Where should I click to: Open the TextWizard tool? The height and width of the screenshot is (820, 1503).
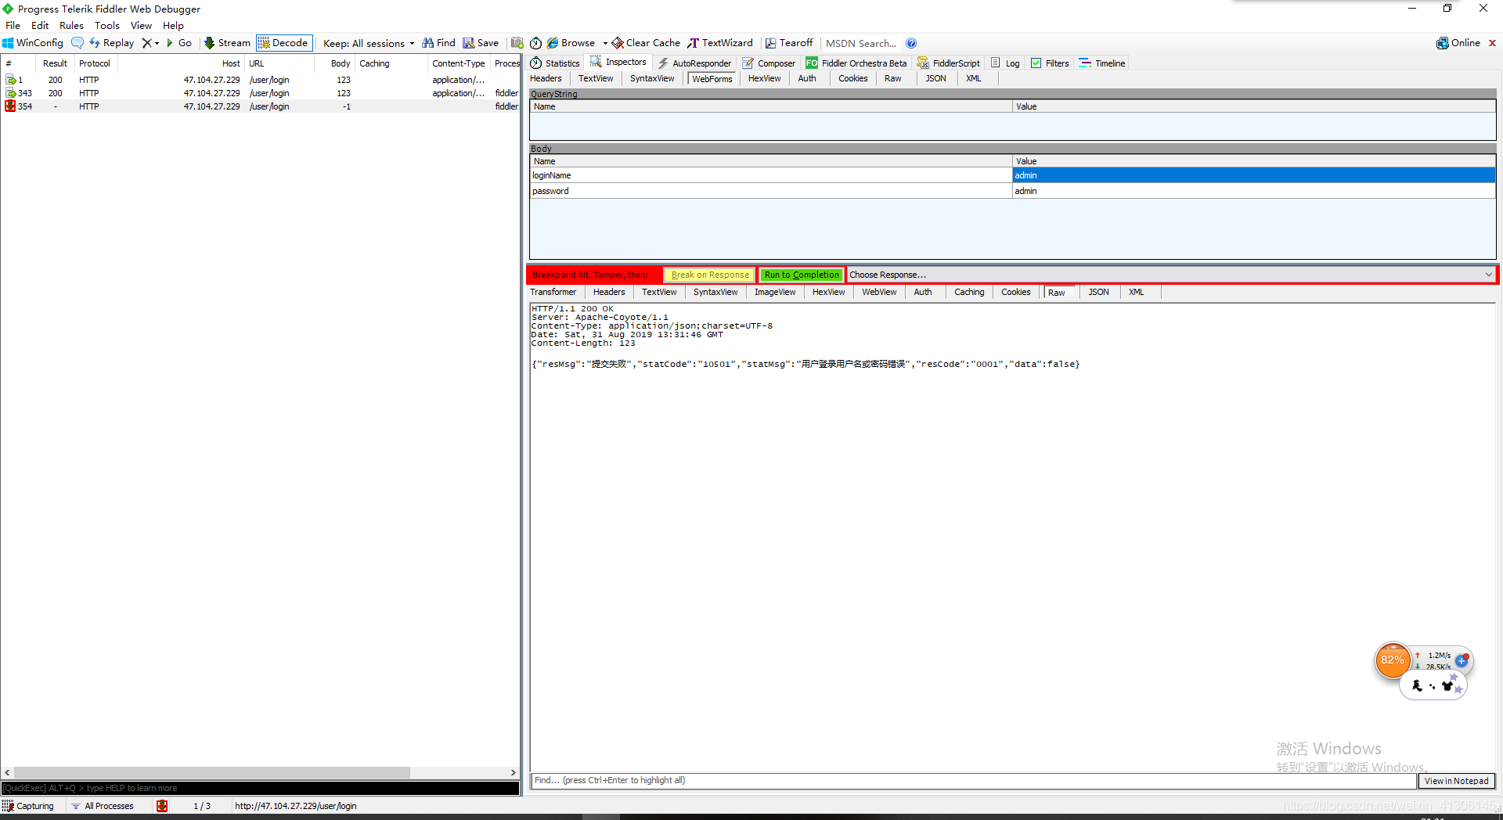click(720, 43)
